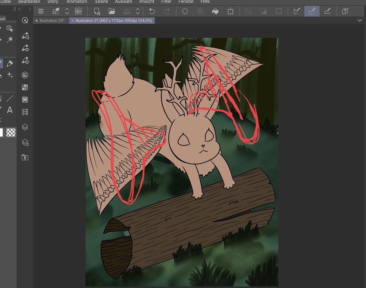Switch to the Illustration 20 tab
The width and height of the screenshot is (366, 288).
(x=52, y=20)
